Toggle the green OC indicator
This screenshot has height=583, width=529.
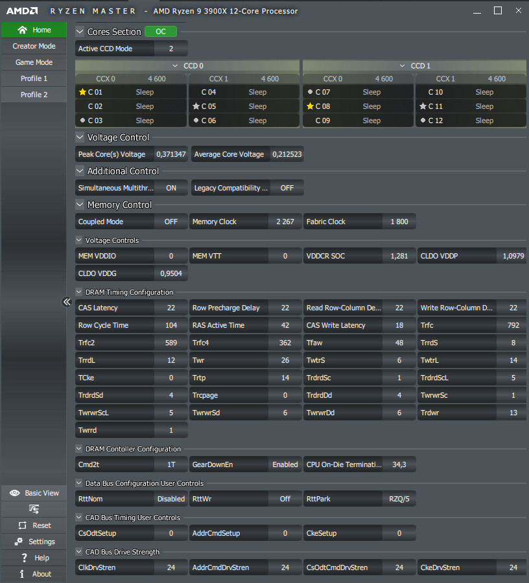tap(161, 32)
